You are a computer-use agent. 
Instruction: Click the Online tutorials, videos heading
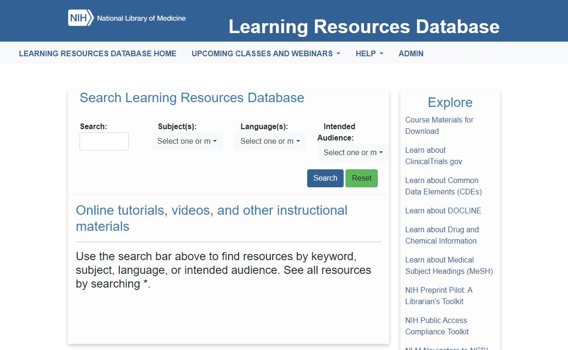(212, 218)
